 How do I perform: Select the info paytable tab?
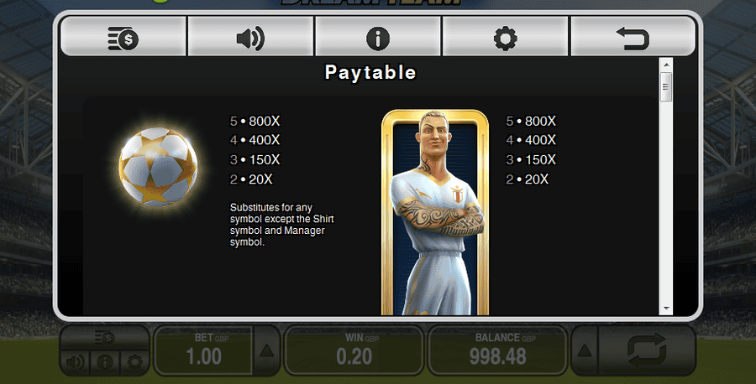(378, 38)
